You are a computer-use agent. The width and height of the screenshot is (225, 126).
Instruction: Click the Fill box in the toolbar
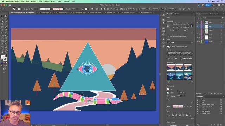coord(2,57)
